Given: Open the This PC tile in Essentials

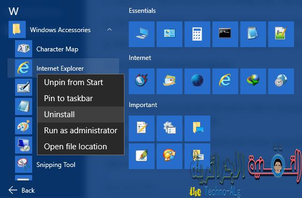Looking at the screenshot, I should click(142, 34).
